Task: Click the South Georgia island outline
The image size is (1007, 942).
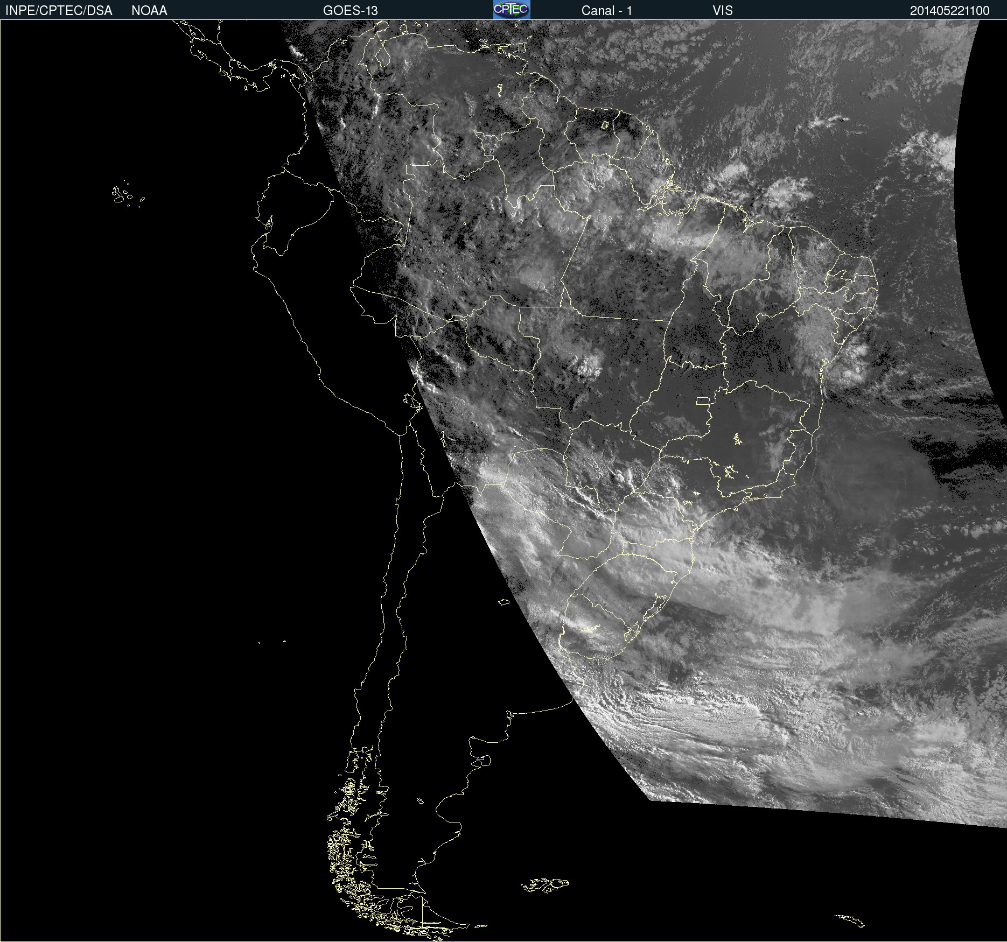Action: (x=850, y=920)
